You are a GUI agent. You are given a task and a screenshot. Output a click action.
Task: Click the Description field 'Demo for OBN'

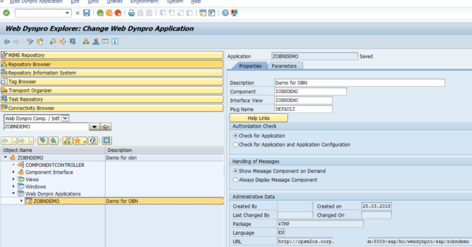pos(359,83)
